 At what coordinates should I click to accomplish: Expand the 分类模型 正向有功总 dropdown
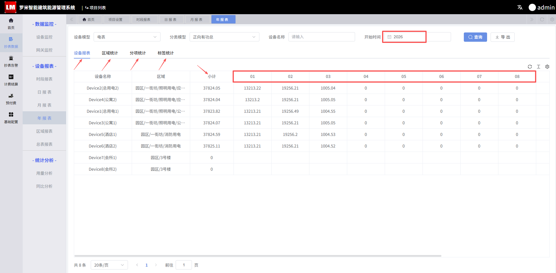pos(224,37)
